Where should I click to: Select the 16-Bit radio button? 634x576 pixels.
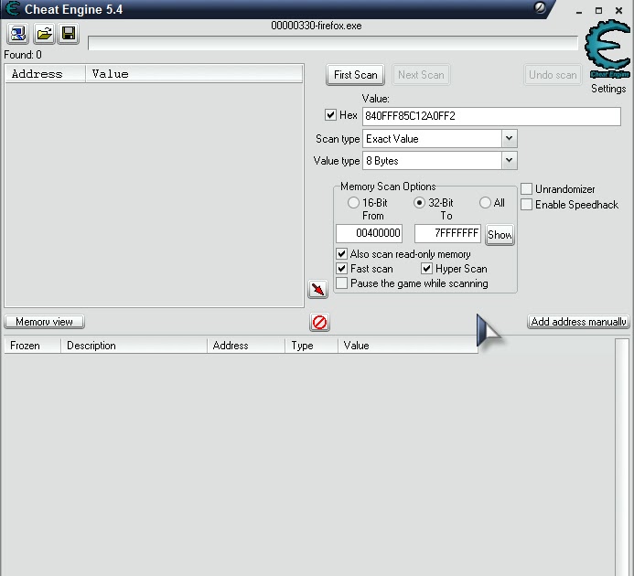coord(353,202)
